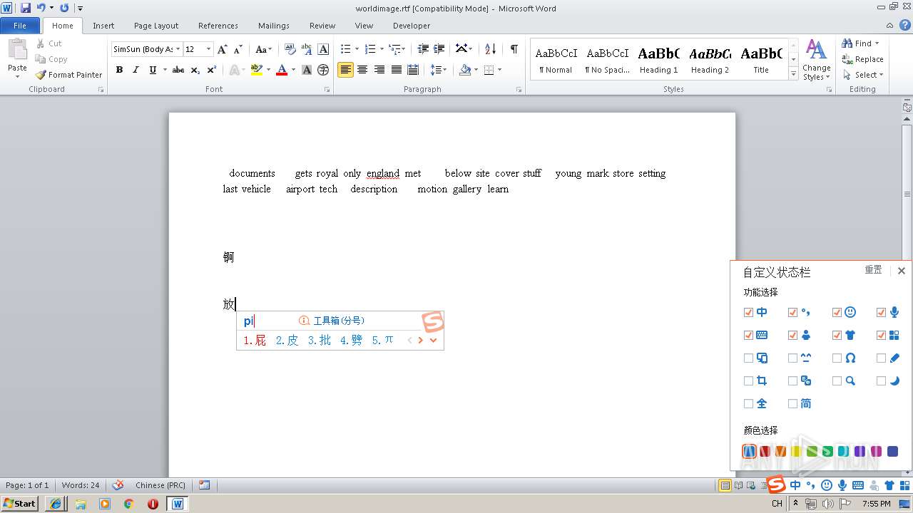Viewport: 913px width, 513px height.
Task: Open Sogou soft keyboard on the status bar
Action: pos(858,485)
